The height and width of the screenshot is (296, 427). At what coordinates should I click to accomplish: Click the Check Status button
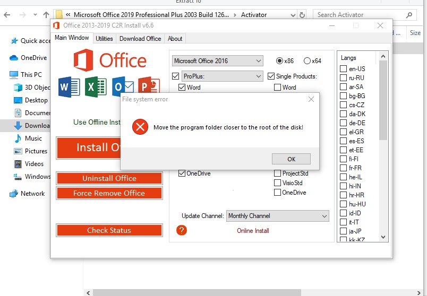click(109, 230)
